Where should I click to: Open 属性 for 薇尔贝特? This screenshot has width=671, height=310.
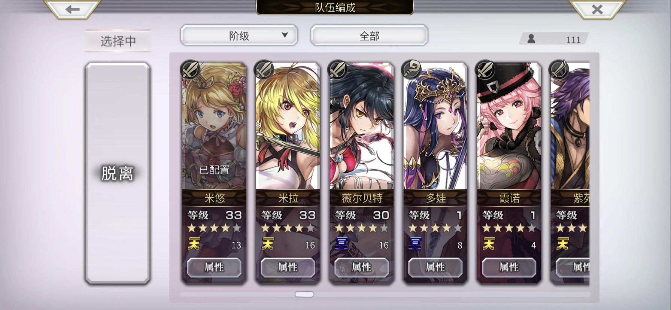[362, 267]
